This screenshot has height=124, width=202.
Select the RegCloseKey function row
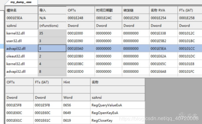(75, 120)
